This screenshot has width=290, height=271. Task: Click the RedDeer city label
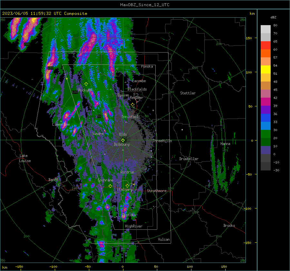tap(137, 98)
